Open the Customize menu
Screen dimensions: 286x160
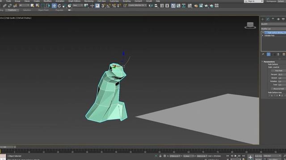pyautogui.click(x=114, y=1)
